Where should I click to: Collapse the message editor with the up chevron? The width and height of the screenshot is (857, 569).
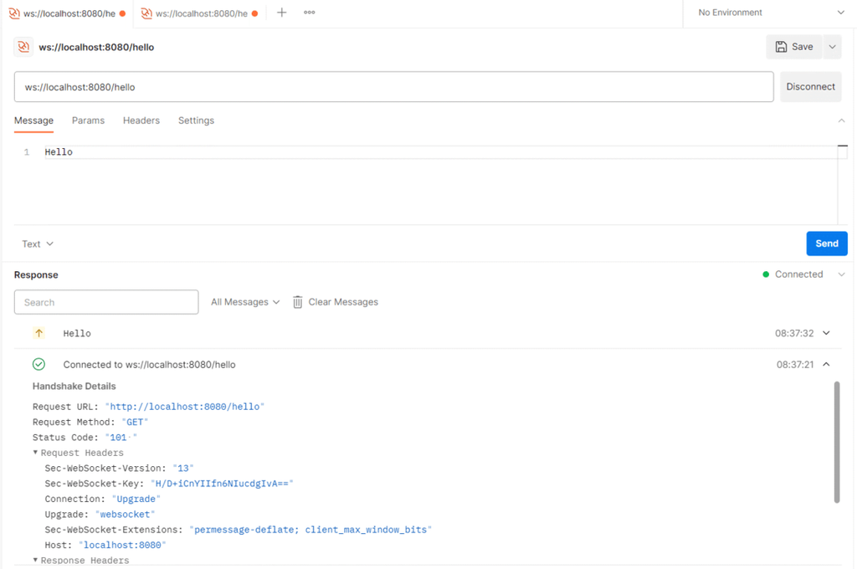tap(841, 120)
